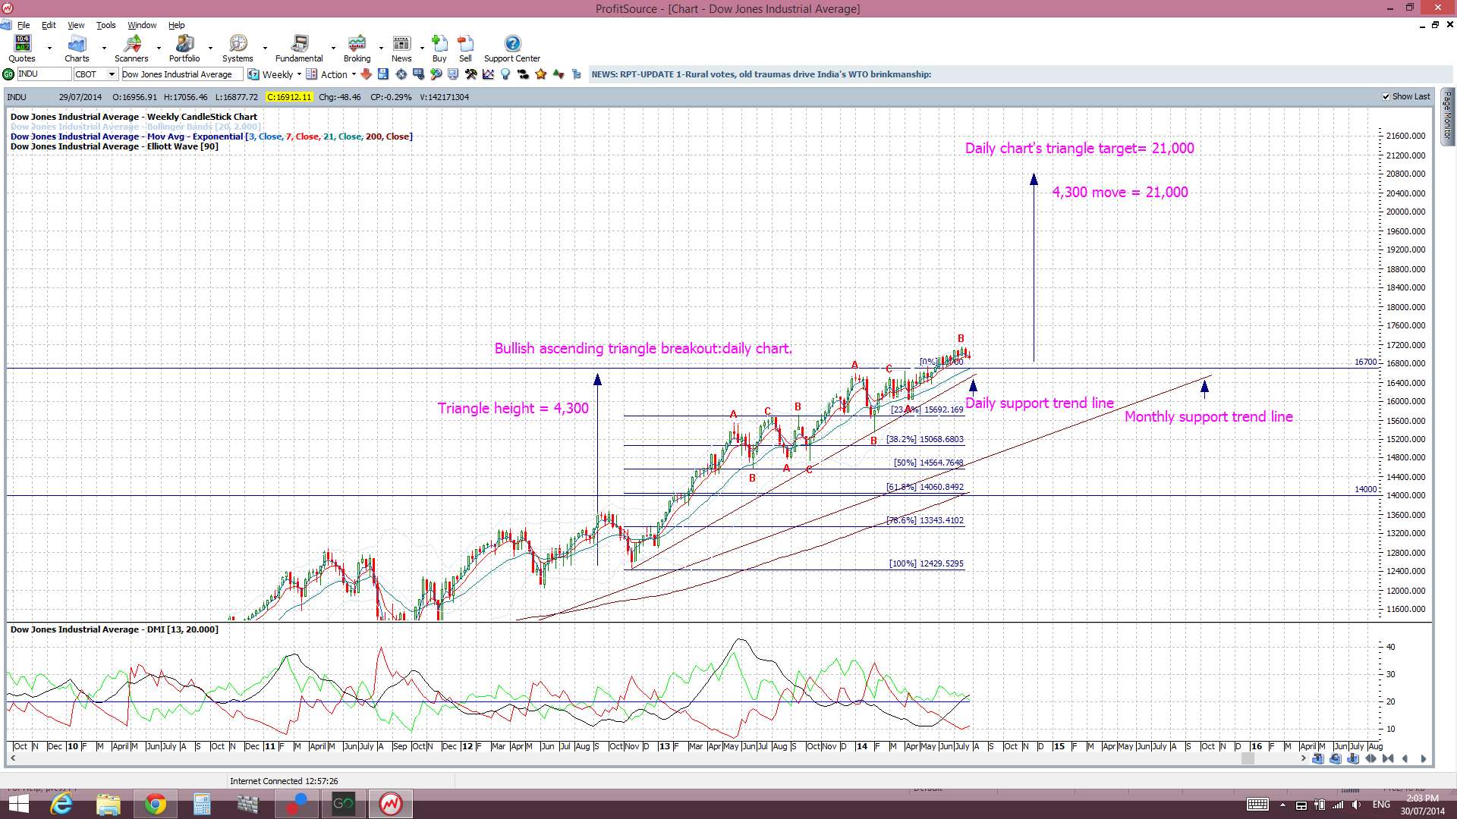Click the green and red arrows icon
Image resolution: width=1457 pixels, height=819 pixels.
[559, 74]
